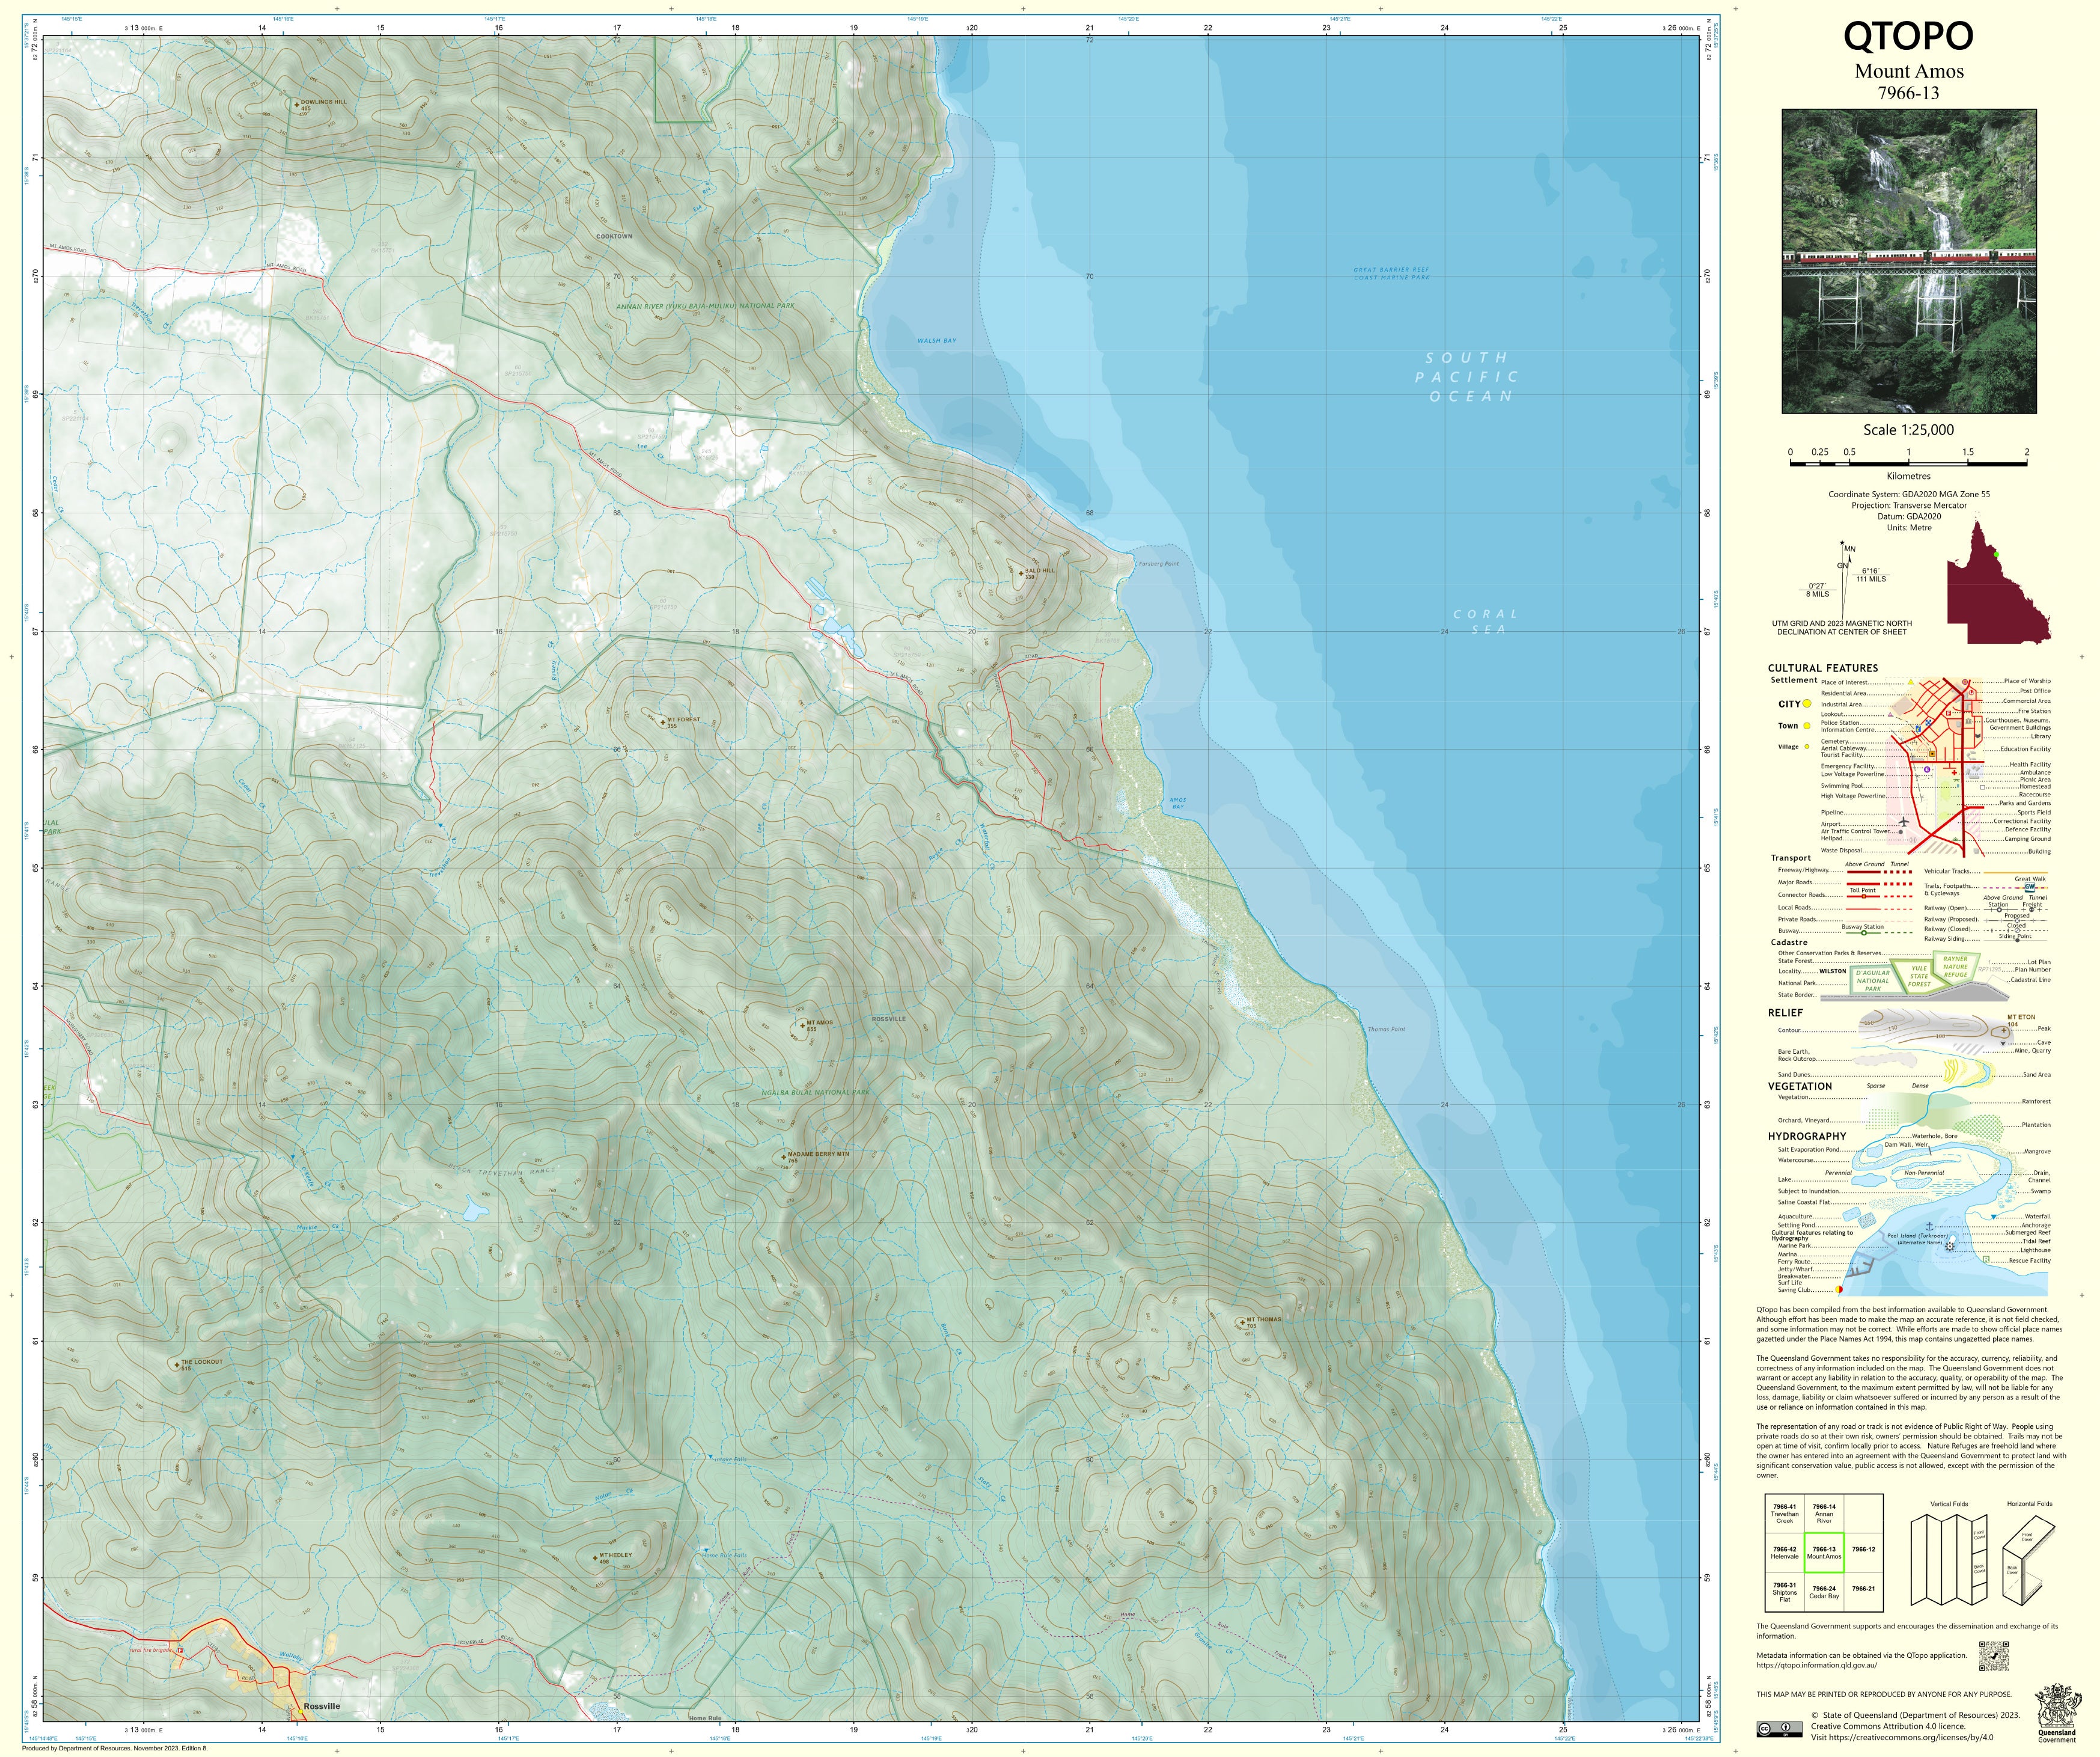Click the Walsh Bay label on map
This screenshot has width=2100, height=1757.
[x=936, y=341]
